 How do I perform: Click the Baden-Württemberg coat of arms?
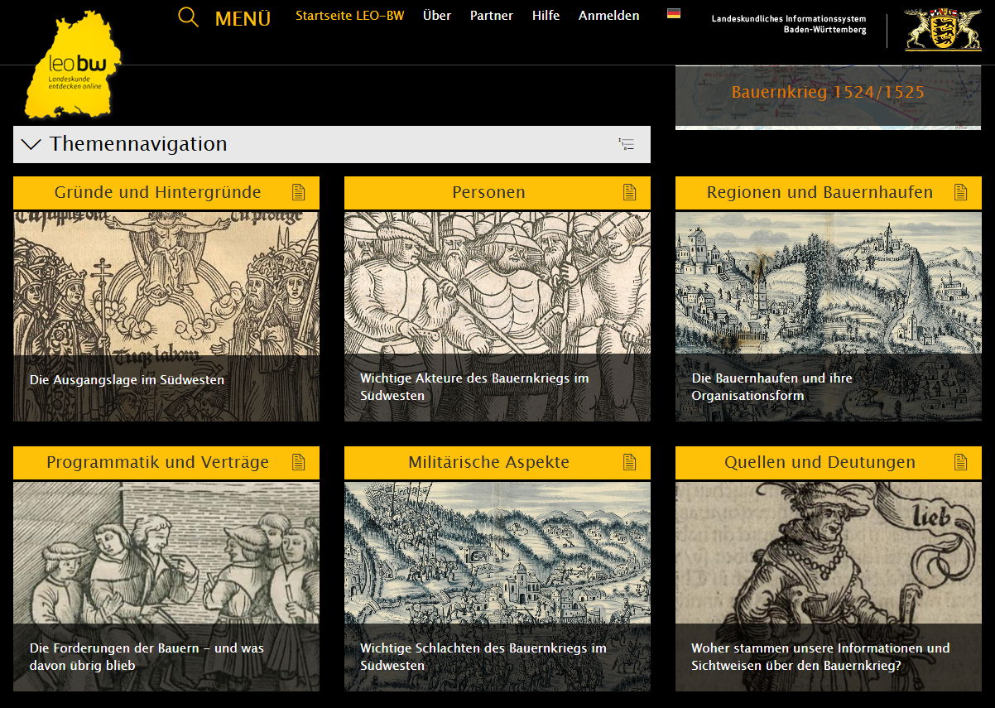(943, 31)
